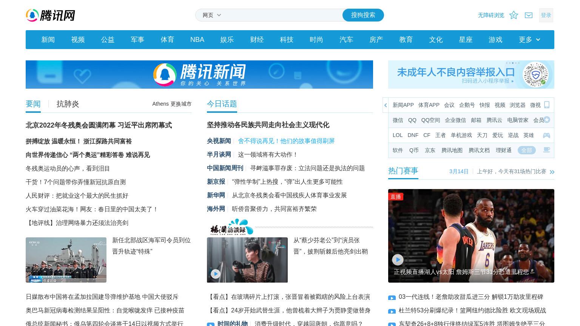Click the 央视新闻 source link
This screenshot has width=580, height=326.
[x=219, y=141]
